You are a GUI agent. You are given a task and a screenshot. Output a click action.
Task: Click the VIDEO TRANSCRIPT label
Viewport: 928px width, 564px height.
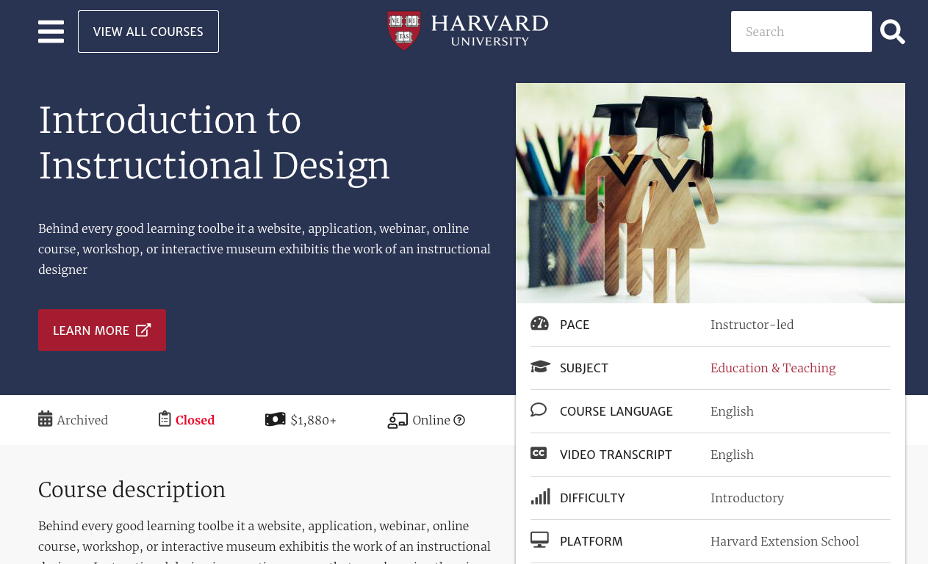tap(616, 455)
